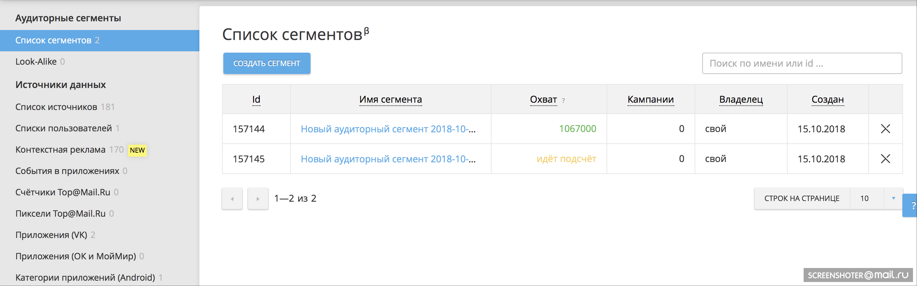Click the segment search input field
Image resolution: width=917 pixels, height=286 pixels.
tap(802, 63)
